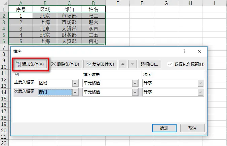Image resolution: width=227 pixels, height=146 pixels.
Task: Click the cell containing 赵六
Action: coord(93,22)
